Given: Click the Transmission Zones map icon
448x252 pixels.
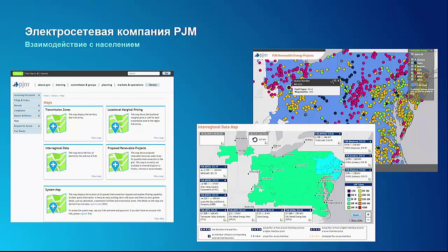Looking at the screenshot, I should [x=56, y=124].
